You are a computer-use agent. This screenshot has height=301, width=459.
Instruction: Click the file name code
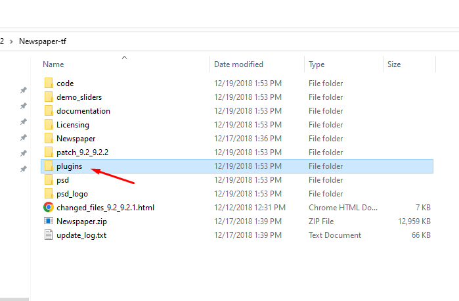click(x=65, y=83)
